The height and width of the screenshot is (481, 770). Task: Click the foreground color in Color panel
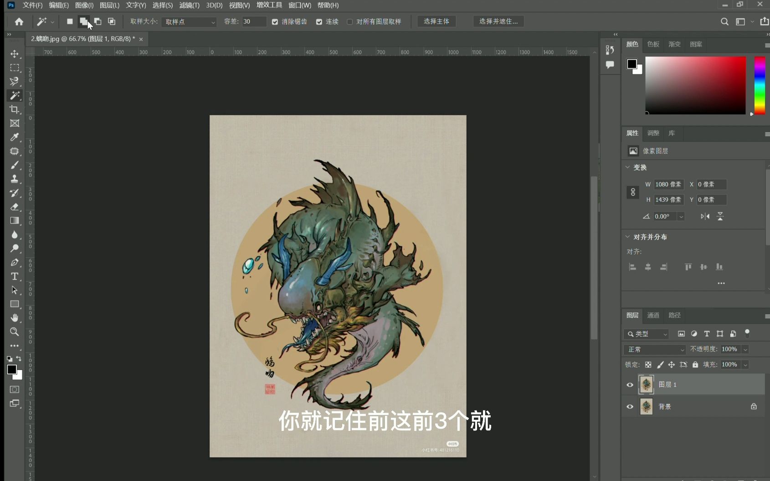[x=631, y=64]
